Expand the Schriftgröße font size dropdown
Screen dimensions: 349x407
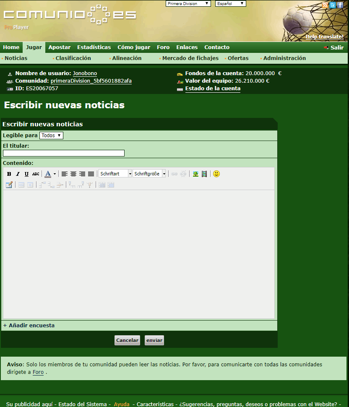pos(149,174)
